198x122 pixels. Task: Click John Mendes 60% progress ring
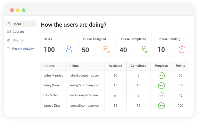click(x=161, y=75)
